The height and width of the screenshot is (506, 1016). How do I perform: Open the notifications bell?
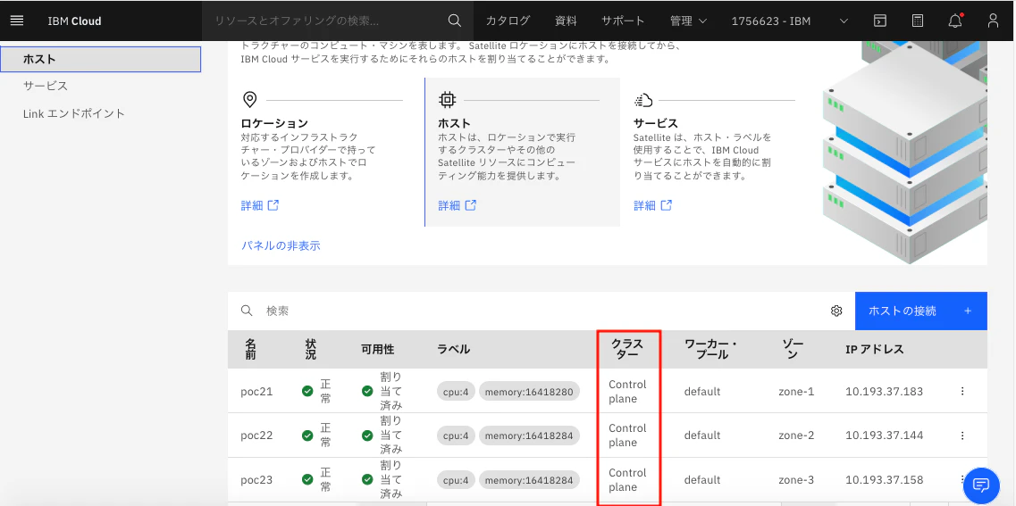955,21
